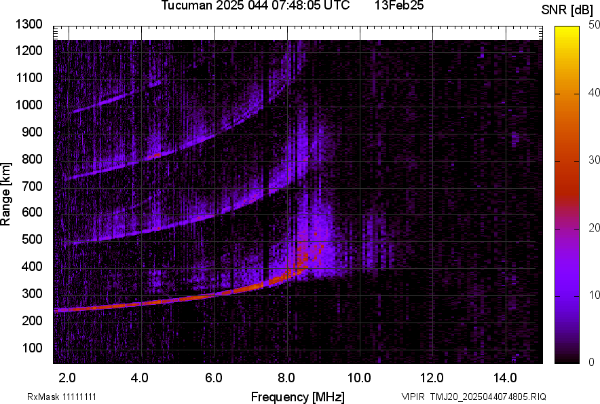600x404 pixels.
Task: Click the frequency tick label "6.0"
Action: 214,378
